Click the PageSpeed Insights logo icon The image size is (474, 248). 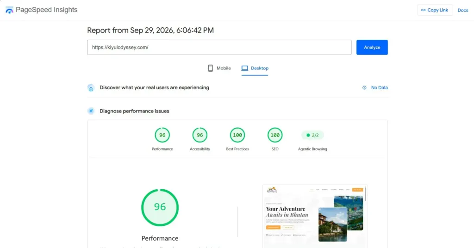(x=9, y=10)
